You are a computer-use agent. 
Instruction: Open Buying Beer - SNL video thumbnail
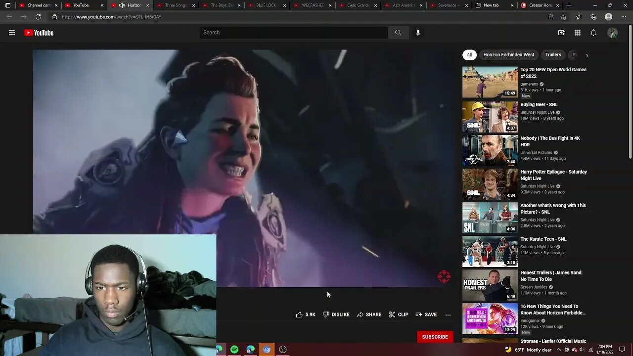pos(490,117)
